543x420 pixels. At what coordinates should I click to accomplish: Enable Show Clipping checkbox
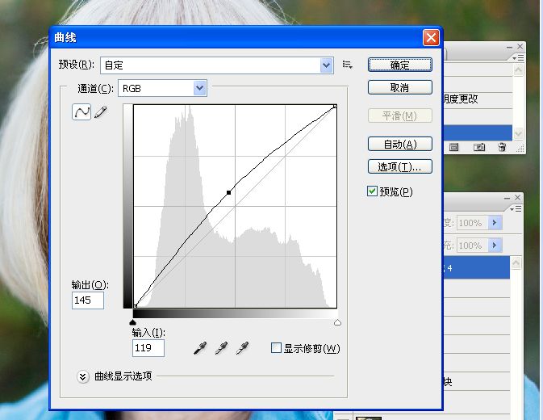tap(276, 347)
